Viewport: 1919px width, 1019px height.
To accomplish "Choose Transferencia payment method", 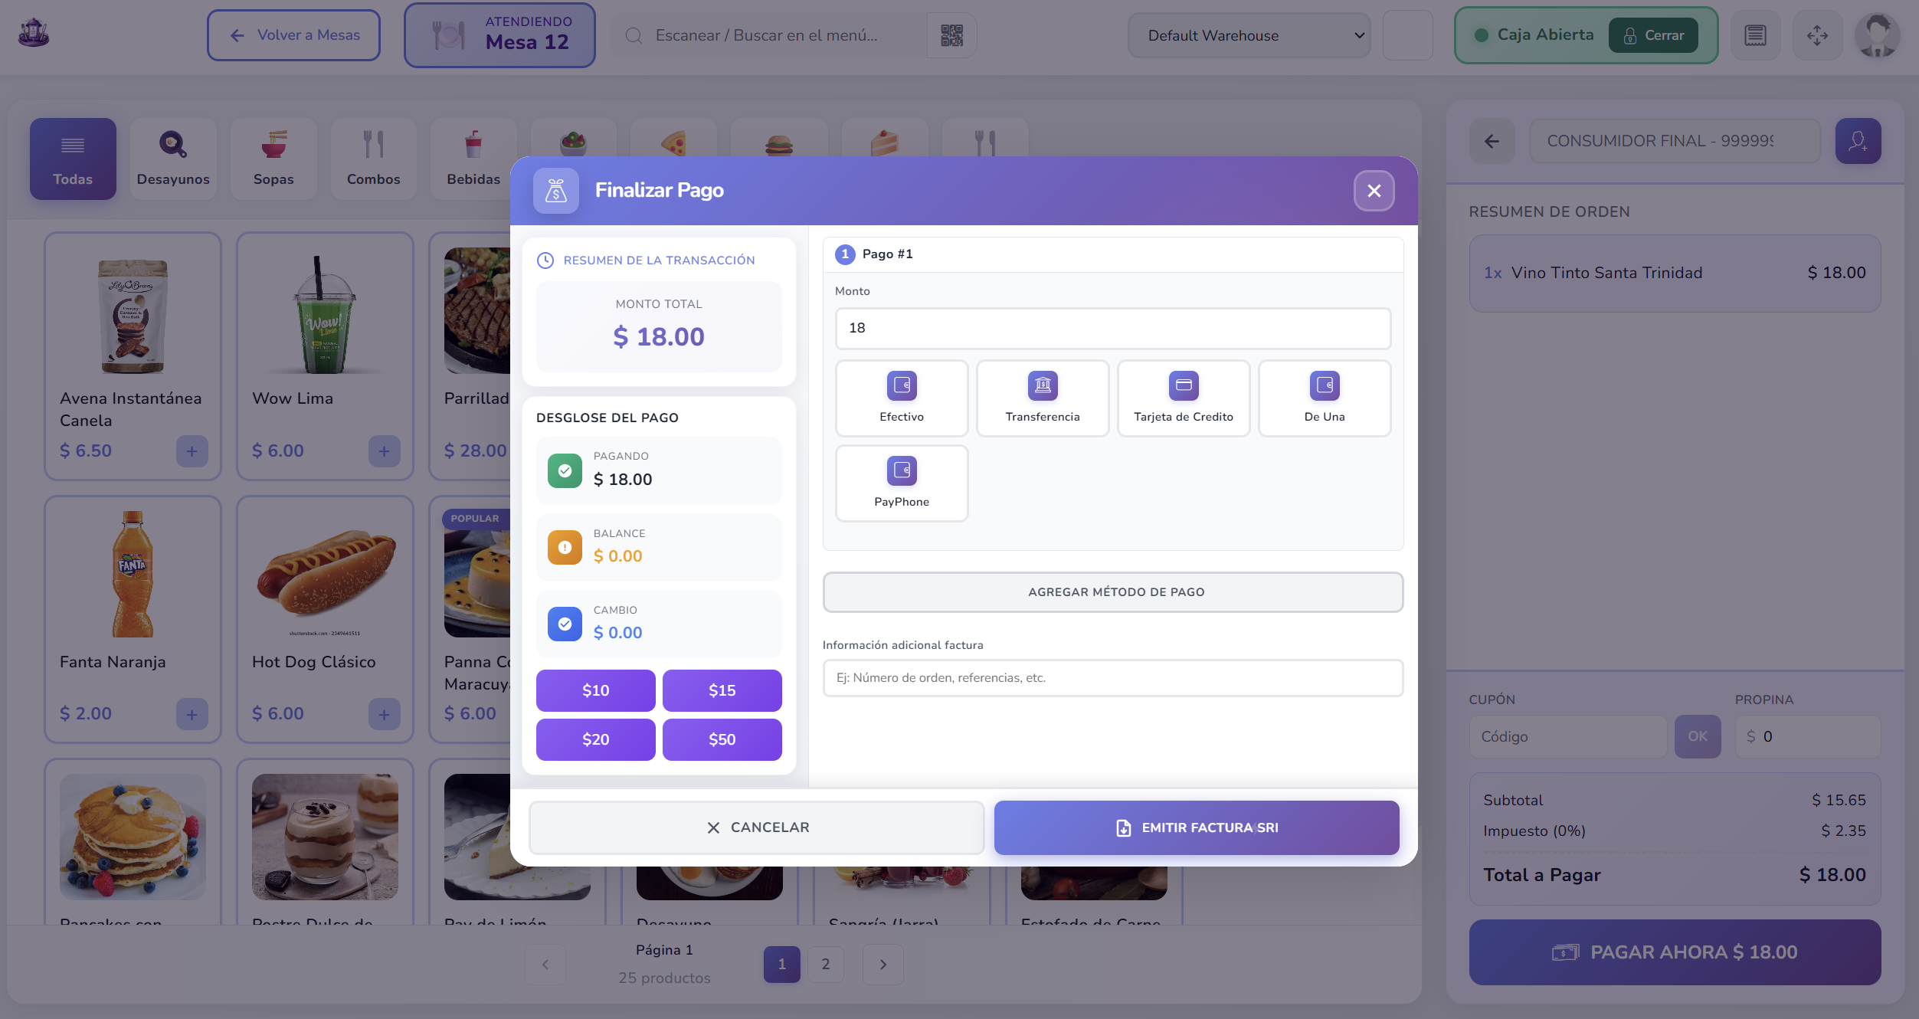I will pyautogui.click(x=1043, y=398).
